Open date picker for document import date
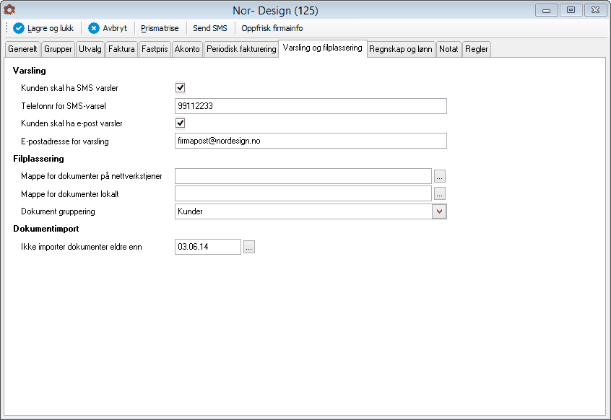Viewport: 611px width, 420px height. pyautogui.click(x=249, y=247)
